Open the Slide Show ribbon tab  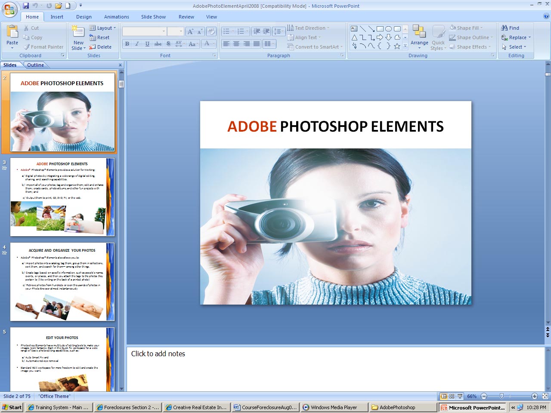coord(153,17)
